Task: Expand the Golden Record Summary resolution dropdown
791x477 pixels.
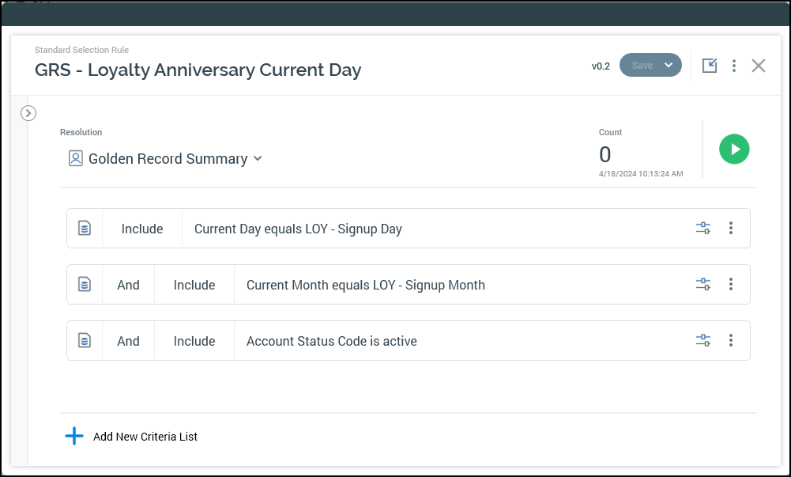Action: pyautogui.click(x=257, y=159)
